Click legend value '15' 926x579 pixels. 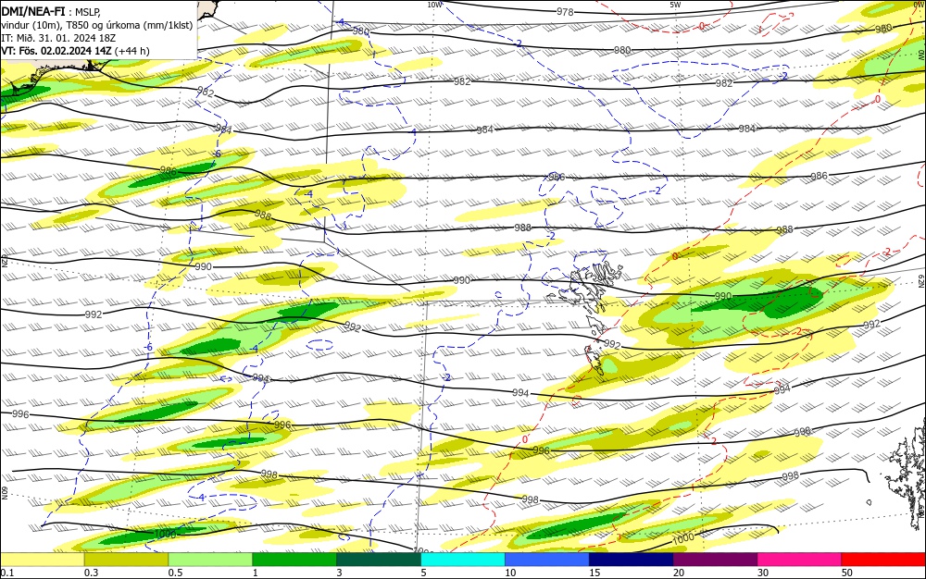coord(594,573)
